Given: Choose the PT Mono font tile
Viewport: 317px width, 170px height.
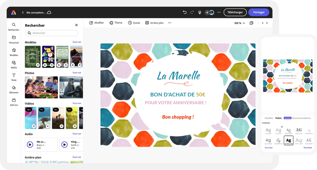Looking at the screenshot, I should point(268,131).
